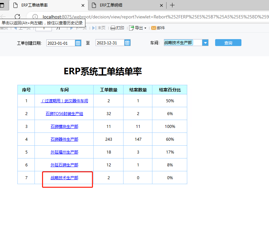Select the 100% closure percentage cell
Viewport: 269px width, 241px height.
170,127
